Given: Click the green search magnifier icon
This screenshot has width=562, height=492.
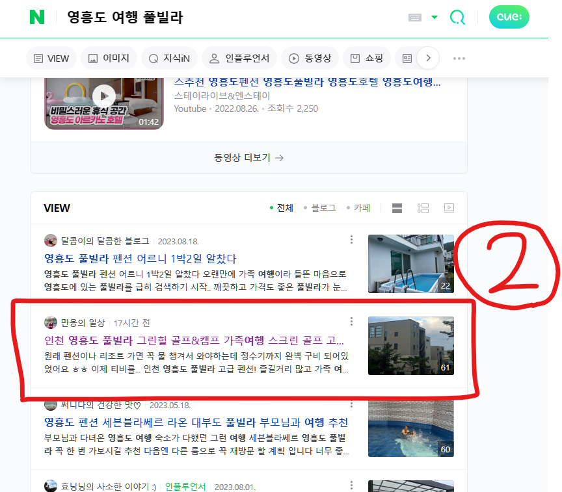Looking at the screenshot, I should 457,17.
